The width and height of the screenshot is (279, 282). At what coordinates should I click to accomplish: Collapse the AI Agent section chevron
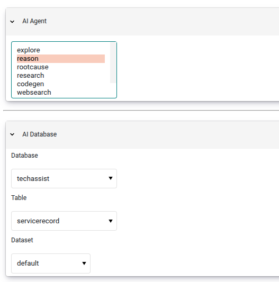pyautogui.click(x=12, y=22)
